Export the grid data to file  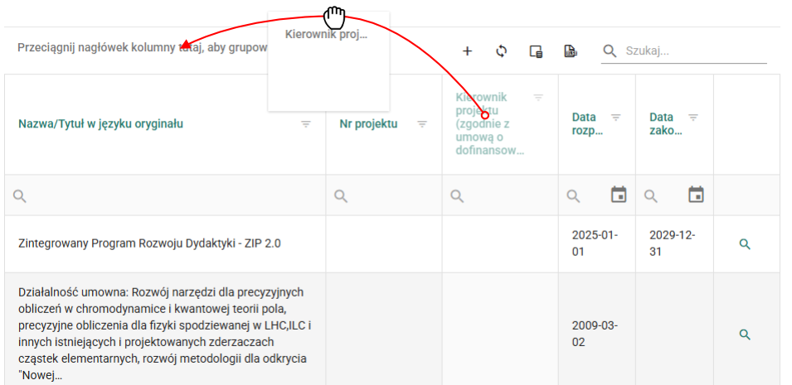point(570,51)
